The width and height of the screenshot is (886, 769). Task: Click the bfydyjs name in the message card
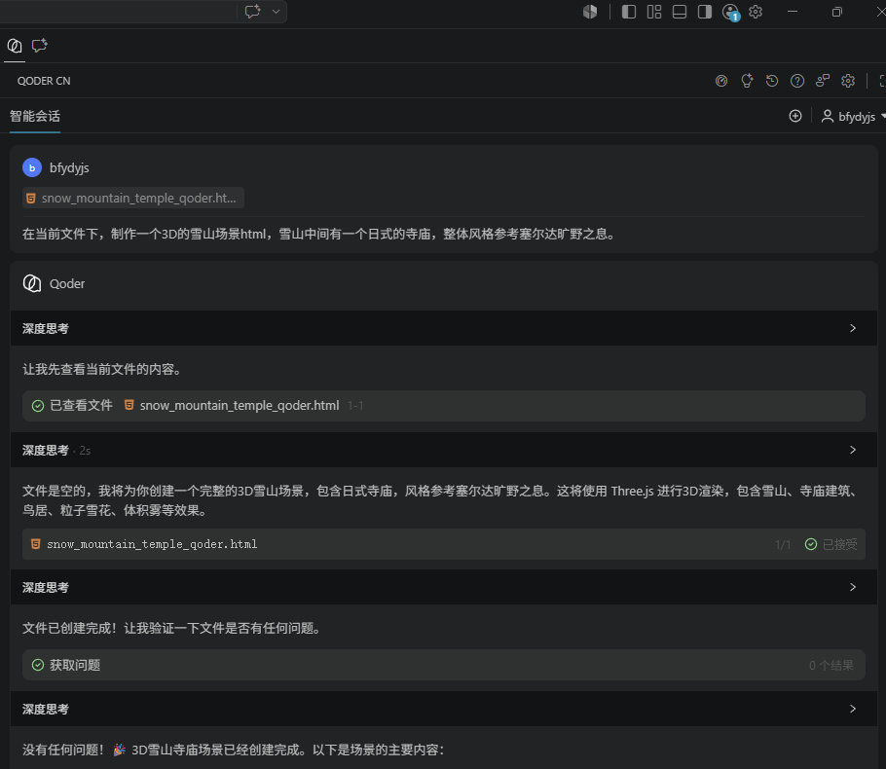(69, 167)
